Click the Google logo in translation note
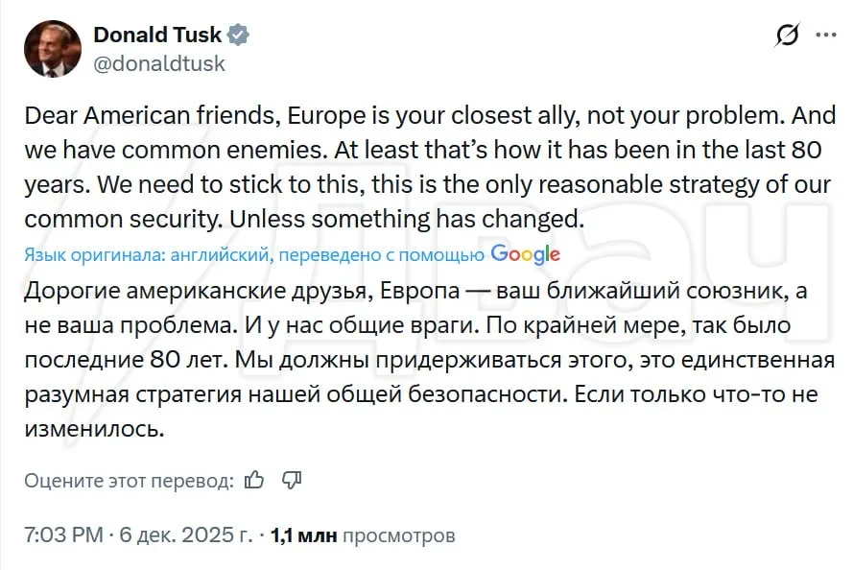The image size is (853, 570). [525, 254]
